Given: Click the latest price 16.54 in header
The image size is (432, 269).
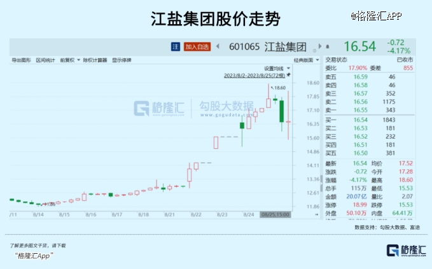Looking at the screenshot, I should 360,46.
